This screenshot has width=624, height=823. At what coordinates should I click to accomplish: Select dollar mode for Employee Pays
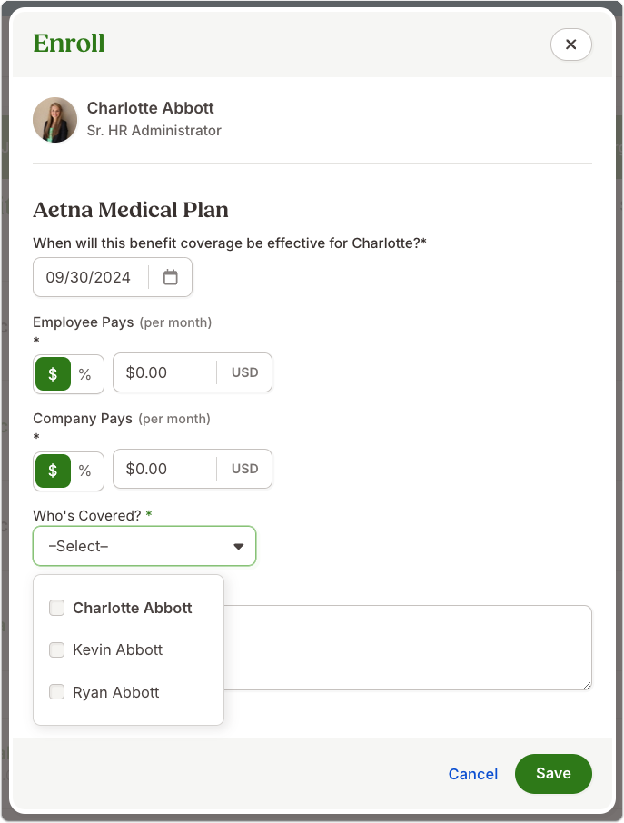(x=53, y=373)
